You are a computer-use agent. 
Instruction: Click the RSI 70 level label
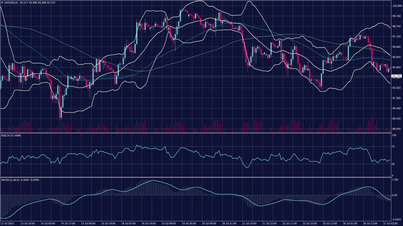coord(394,146)
